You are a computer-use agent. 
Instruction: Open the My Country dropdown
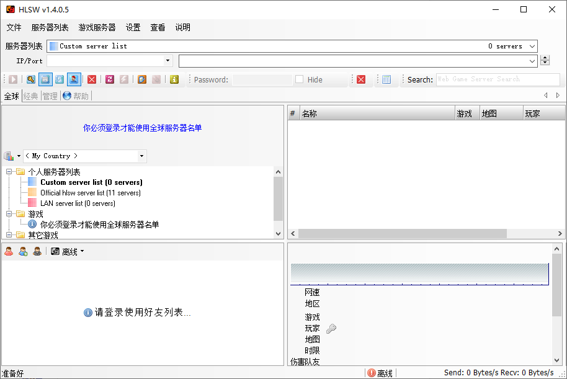141,156
